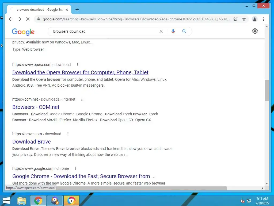274x206 pixels.
Task: Open options for google.com chrome result
Action: tap(76, 168)
